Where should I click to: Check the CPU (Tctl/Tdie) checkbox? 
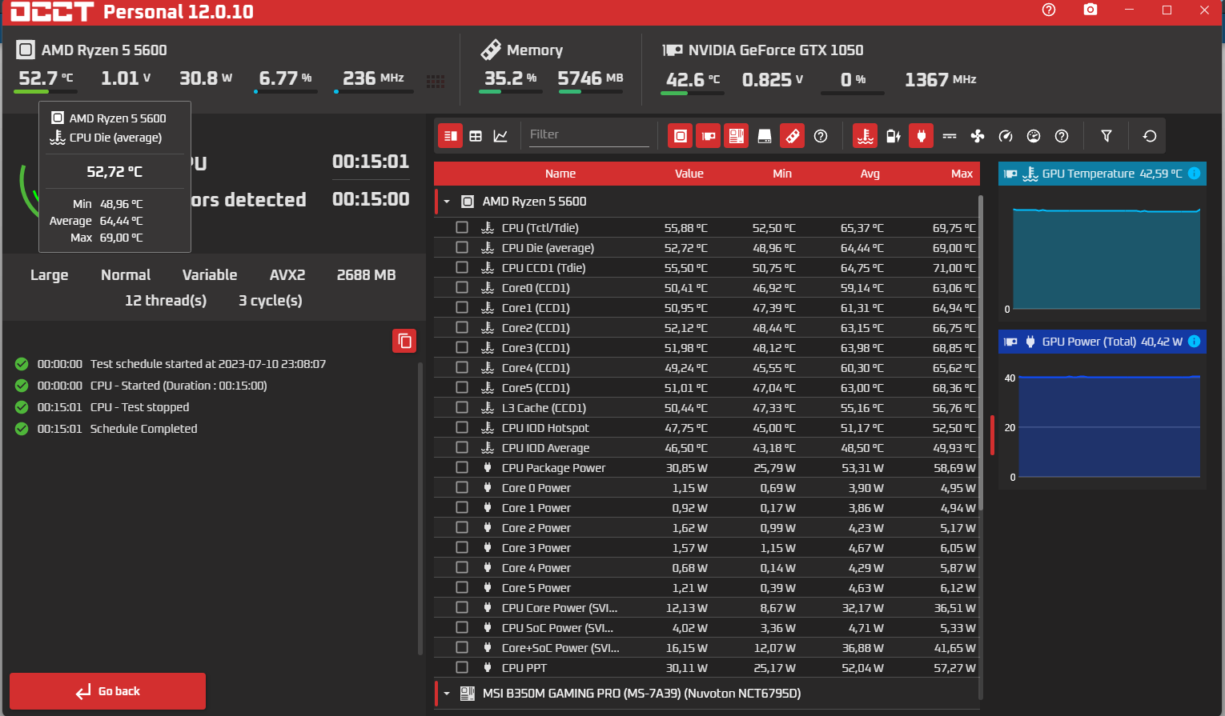pyautogui.click(x=462, y=227)
